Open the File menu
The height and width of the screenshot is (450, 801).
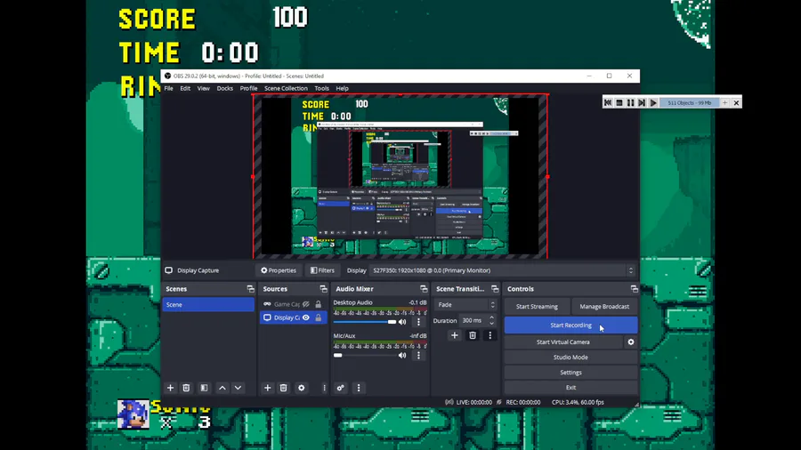click(168, 88)
